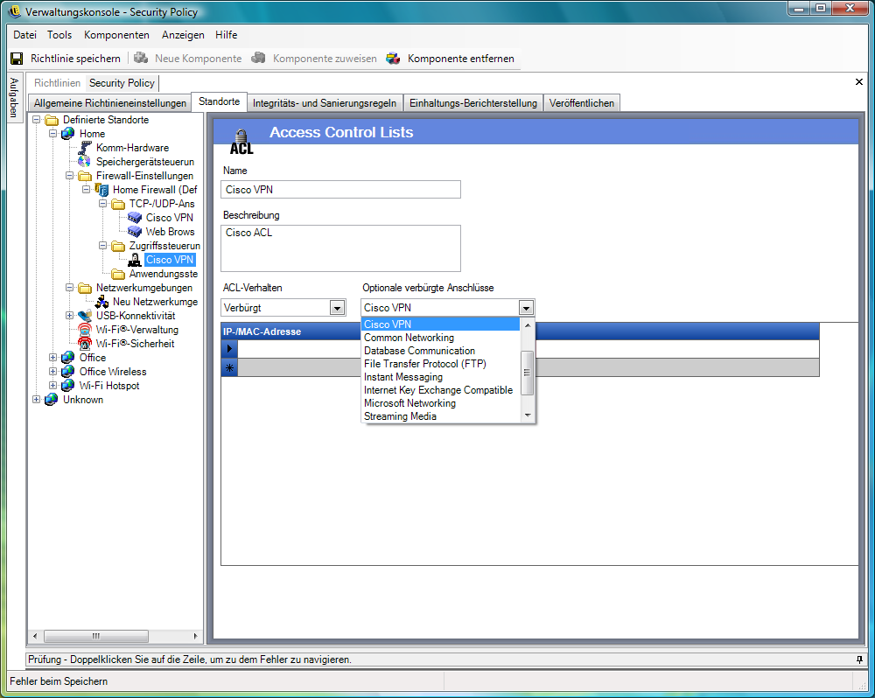The height and width of the screenshot is (698, 875).
Task: Open the Hilfe menu
Action: click(226, 35)
